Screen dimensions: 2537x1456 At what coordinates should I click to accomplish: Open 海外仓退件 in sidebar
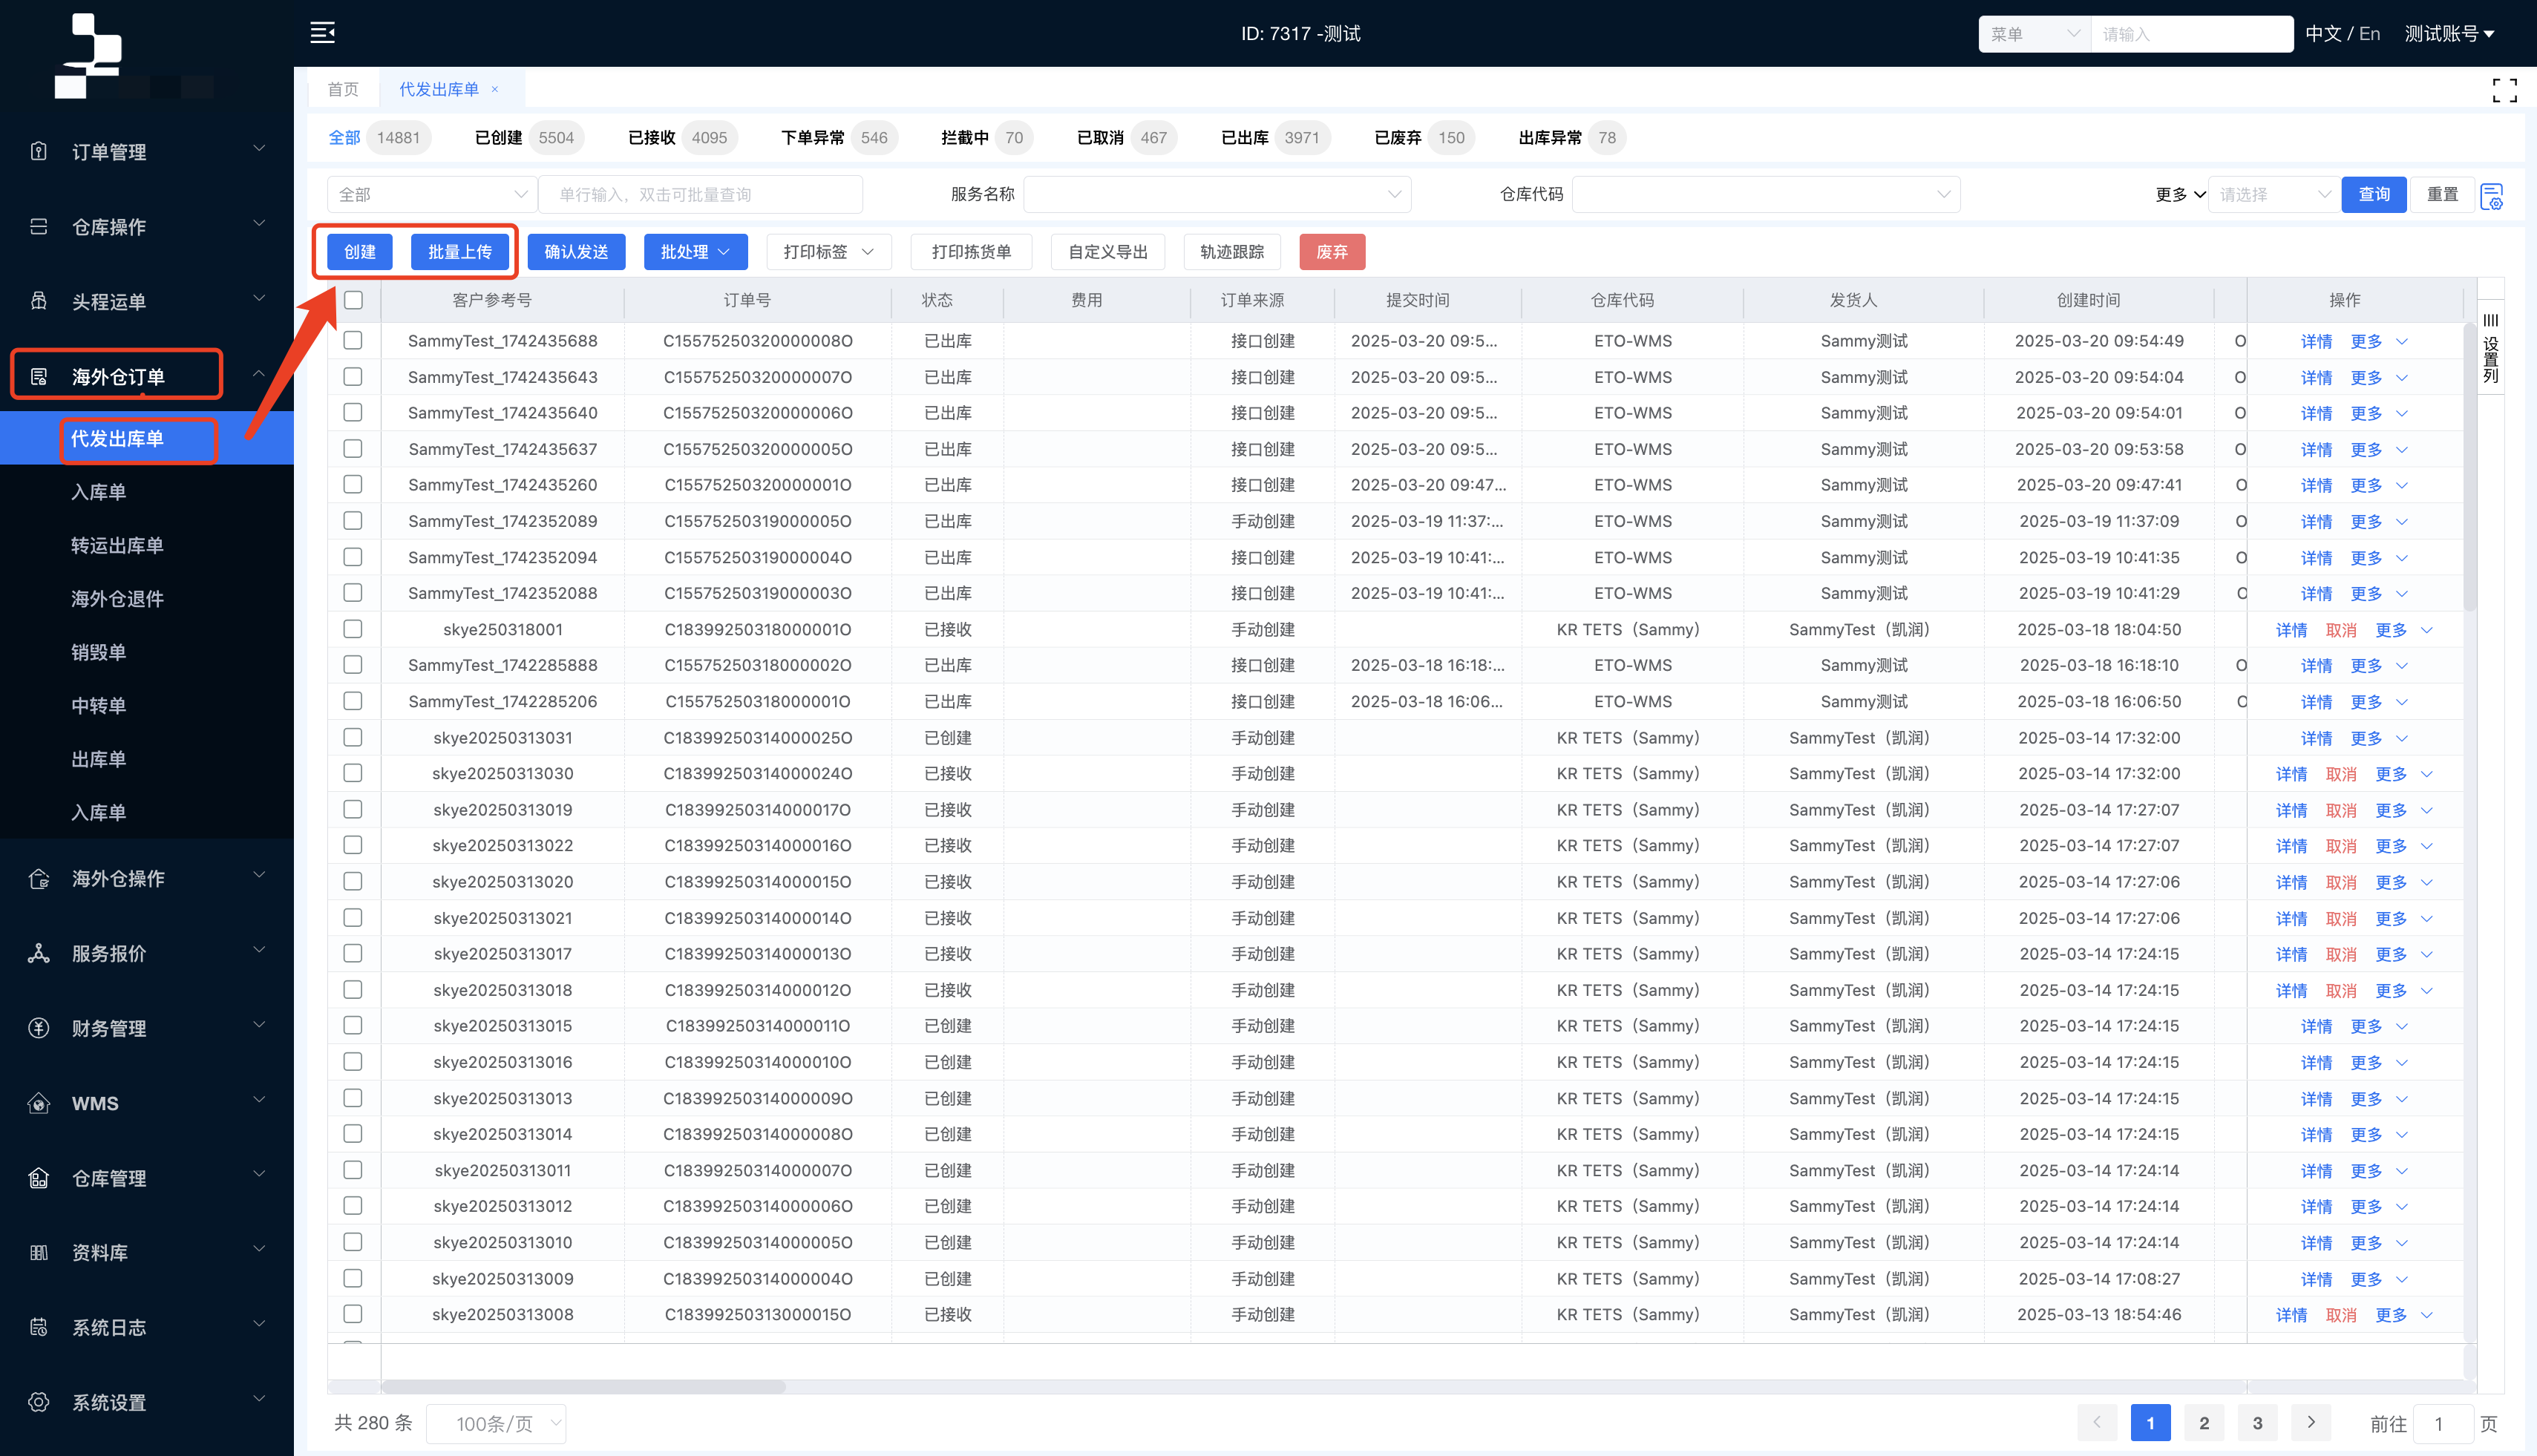pos(117,599)
